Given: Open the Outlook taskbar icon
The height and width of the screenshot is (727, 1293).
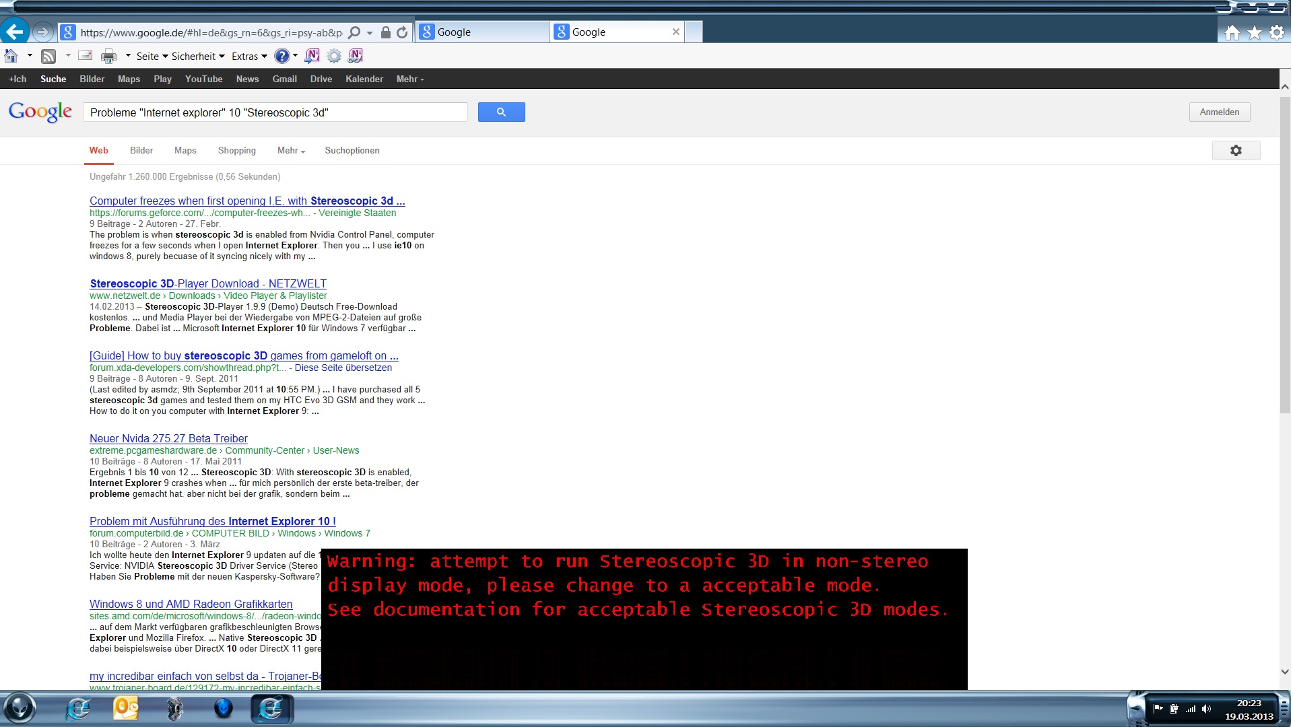Looking at the screenshot, I should (x=126, y=708).
